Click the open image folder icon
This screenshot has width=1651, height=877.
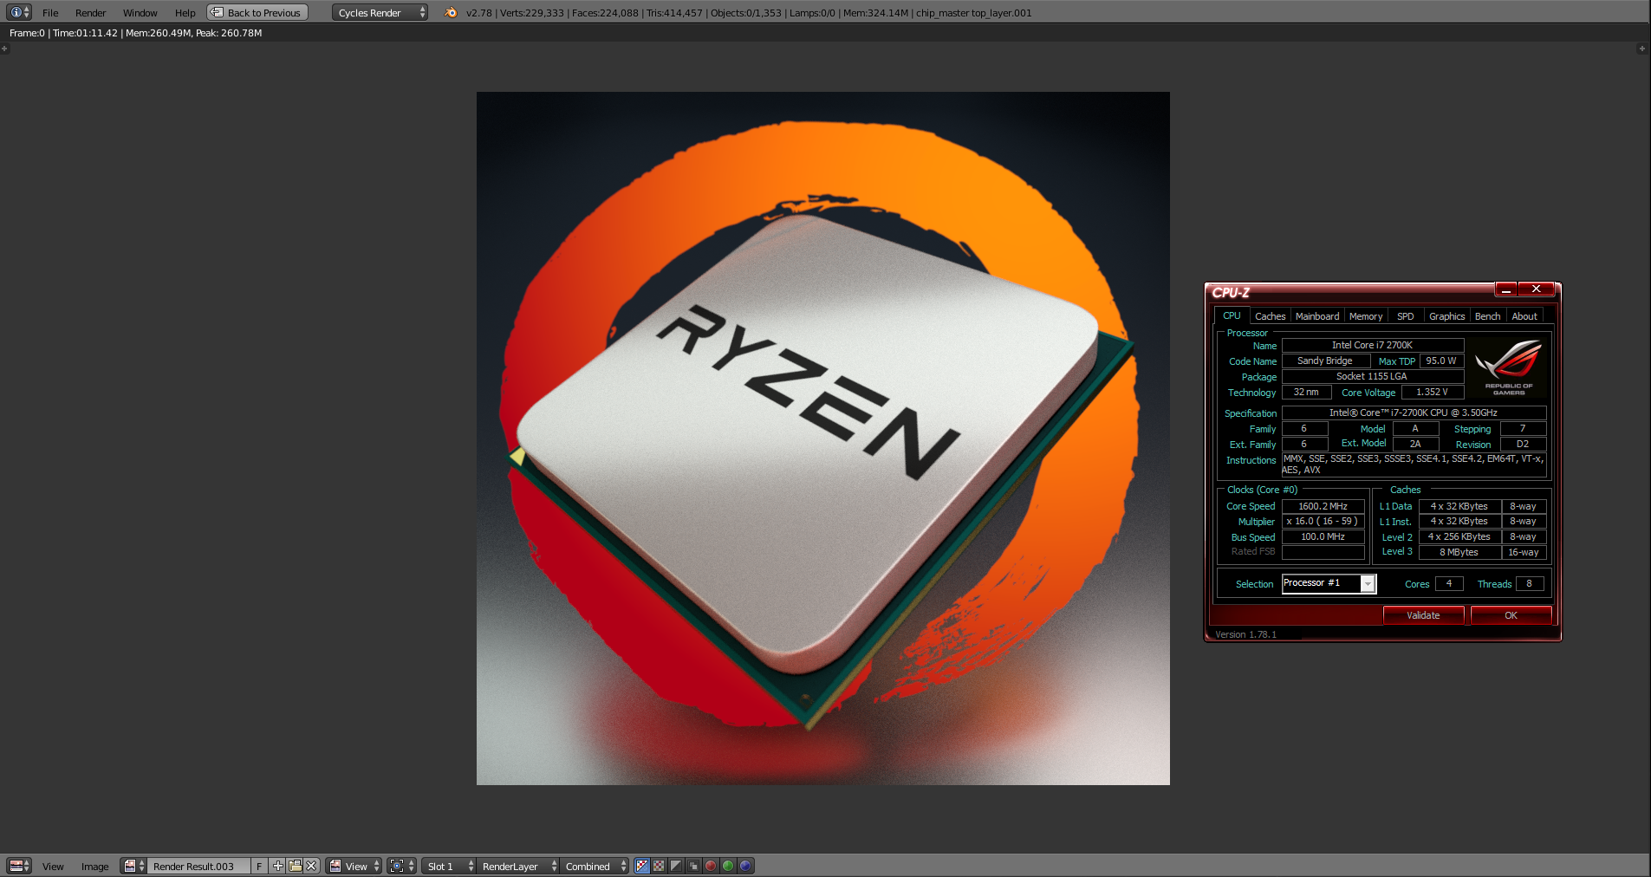tap(295, 866)
